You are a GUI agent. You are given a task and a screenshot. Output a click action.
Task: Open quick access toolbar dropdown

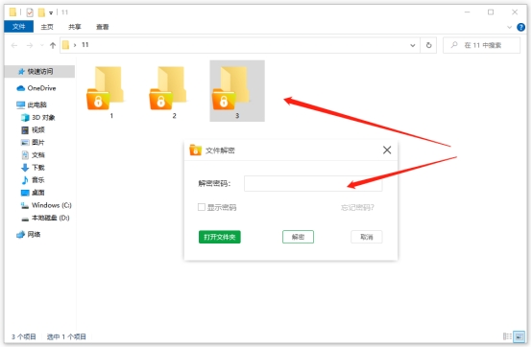[x=51, y=12]
